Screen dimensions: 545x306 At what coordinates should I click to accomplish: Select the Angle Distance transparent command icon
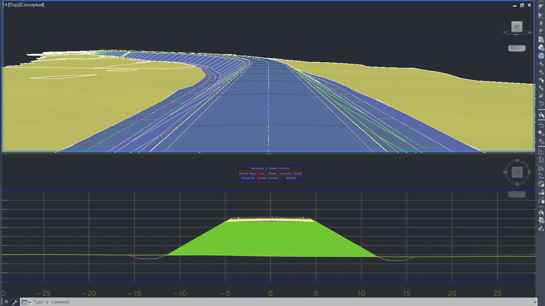541,7
